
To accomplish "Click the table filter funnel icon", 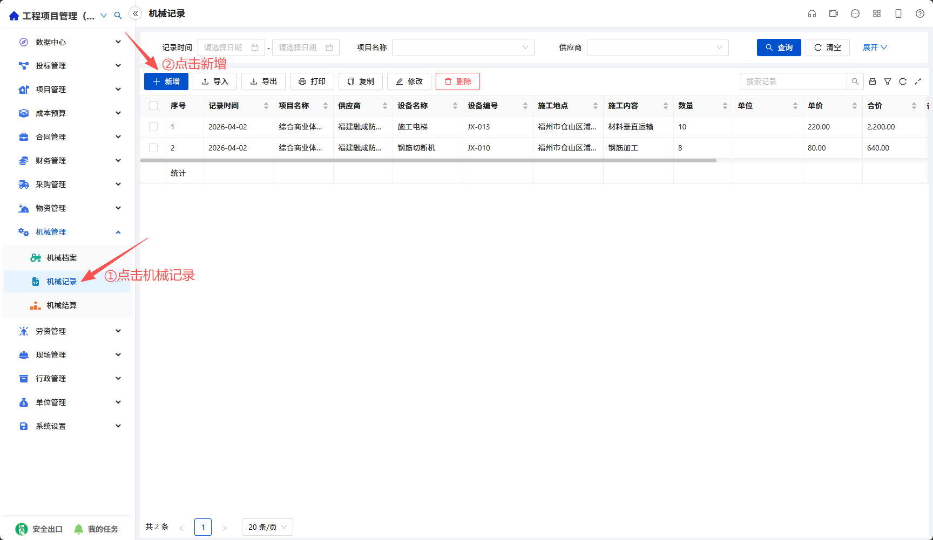I will (x=888, y=81).
